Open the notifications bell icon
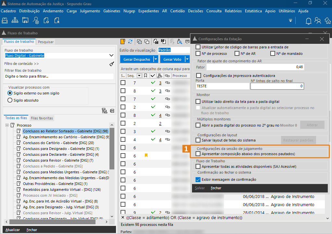332x234 pixels. point(309,21)
